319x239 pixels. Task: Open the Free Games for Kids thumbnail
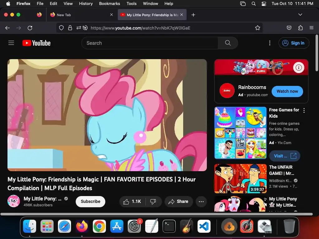(240, 133)
